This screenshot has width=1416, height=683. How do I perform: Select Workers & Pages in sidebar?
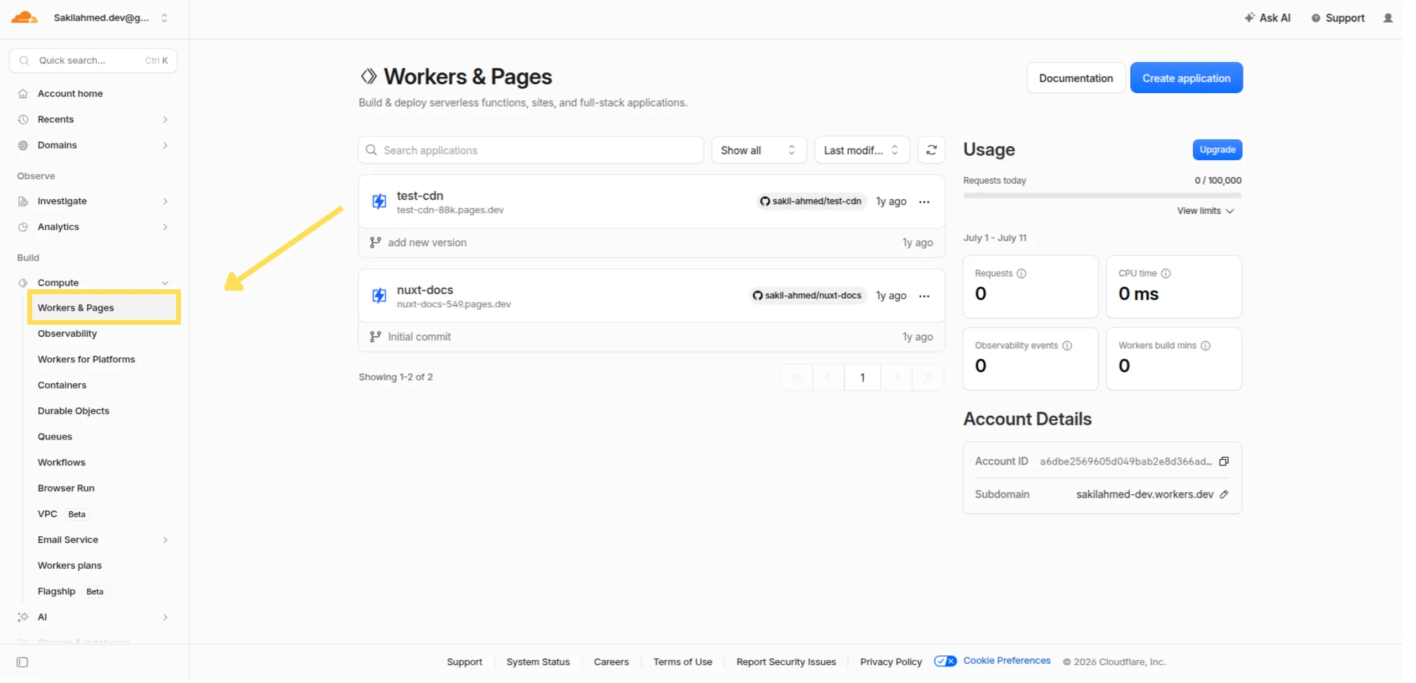(x=103, y=308)
